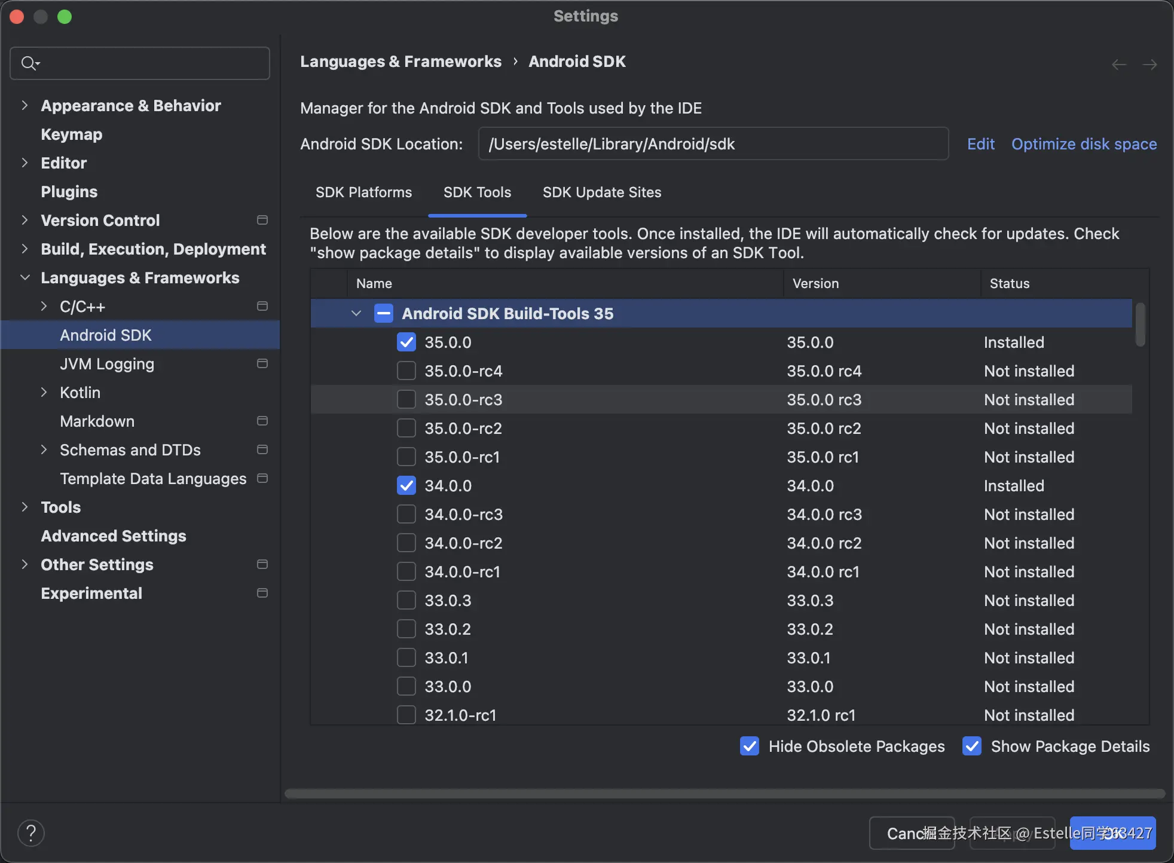Screen dimensions: 1174x863
Task: Click the forward navigation arrow
Action: click(x=1149, y=64)
